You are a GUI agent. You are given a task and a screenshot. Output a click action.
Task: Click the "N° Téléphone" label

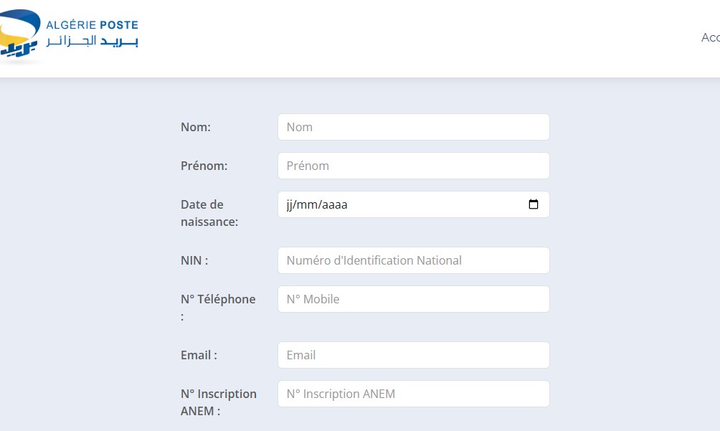point(218,299)
